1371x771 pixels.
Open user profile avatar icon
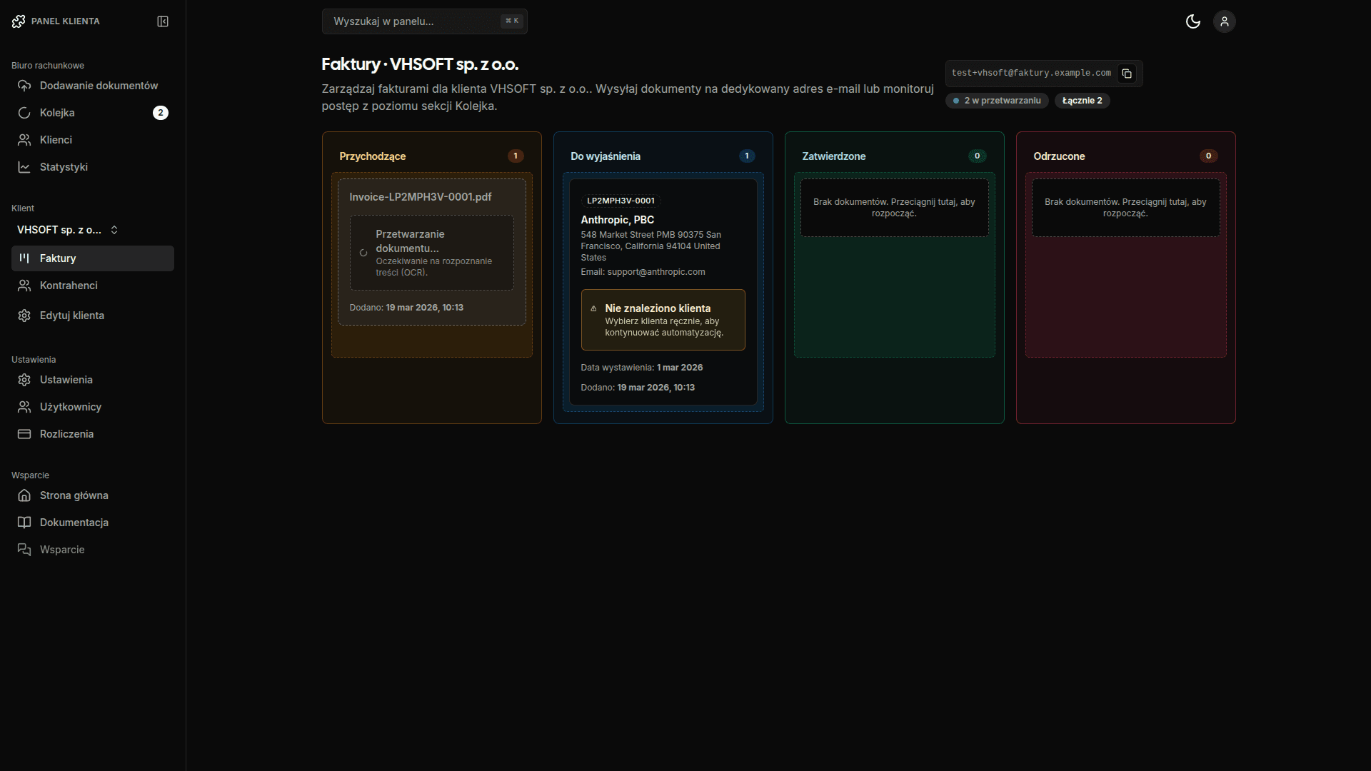click(1224, 21)
